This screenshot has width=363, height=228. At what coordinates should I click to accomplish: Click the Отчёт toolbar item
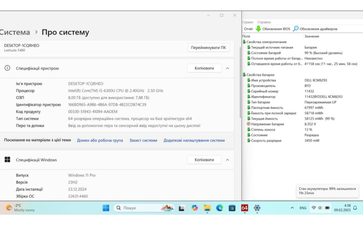[x=248, y=29]
